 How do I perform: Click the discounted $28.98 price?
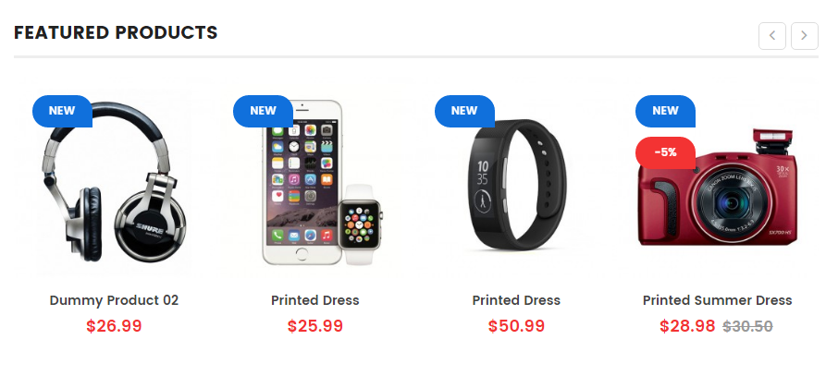(x=687, y=326)
